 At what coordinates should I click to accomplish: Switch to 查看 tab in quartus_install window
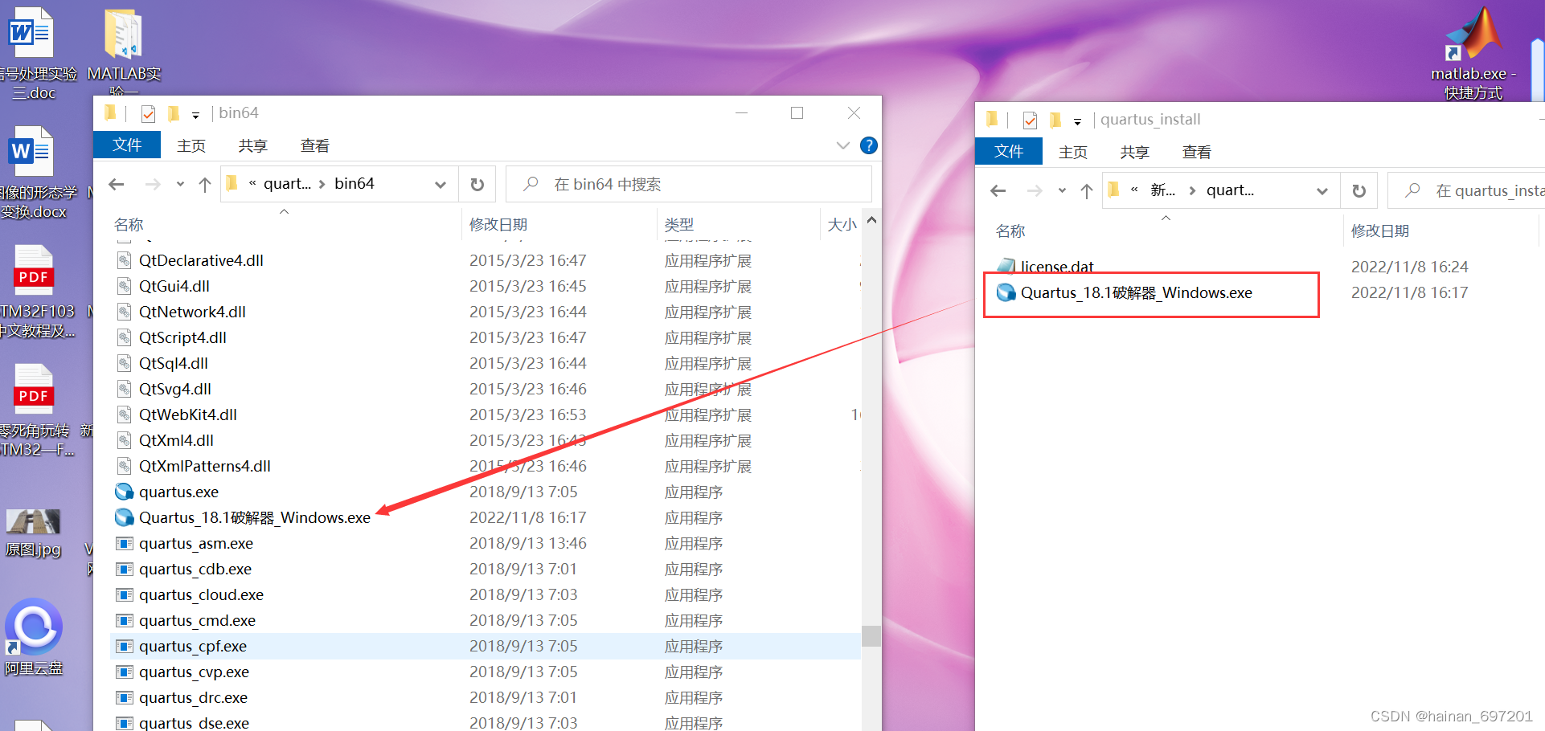(x=1197, y=152)
